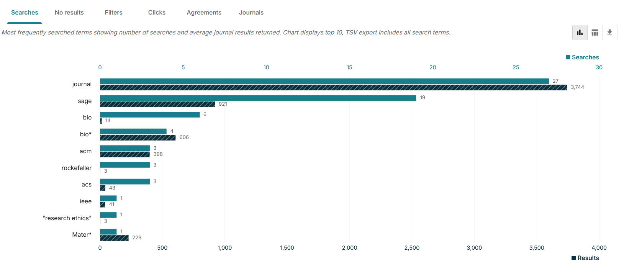Show the Journals tab
Screen dimensions: 619x265
click(x=251, y=13)
